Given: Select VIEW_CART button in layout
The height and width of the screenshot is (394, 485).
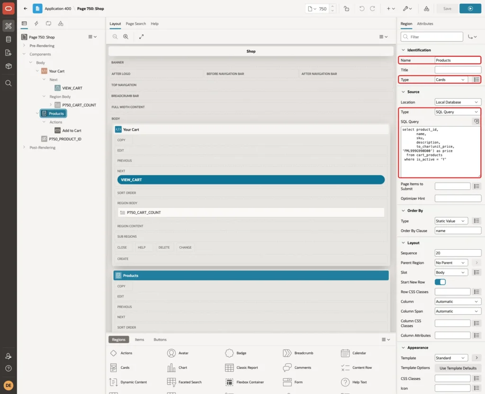Looking at the screenshot, I should click(x=251, y=179).
